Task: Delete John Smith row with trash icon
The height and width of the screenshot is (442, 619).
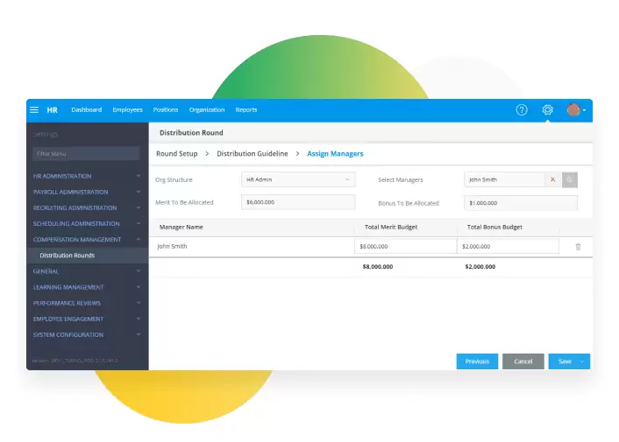Action: tap(578, 247)
